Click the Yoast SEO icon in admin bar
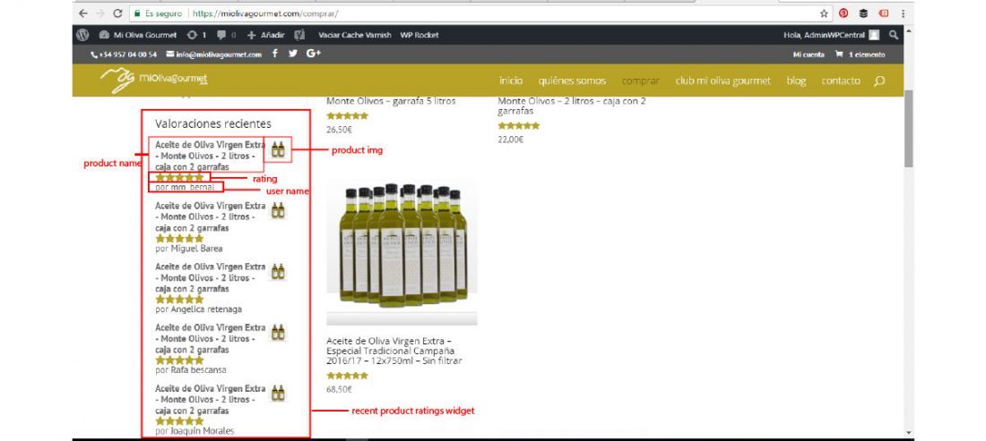This screenshot has width=986, height=441. 299,35
